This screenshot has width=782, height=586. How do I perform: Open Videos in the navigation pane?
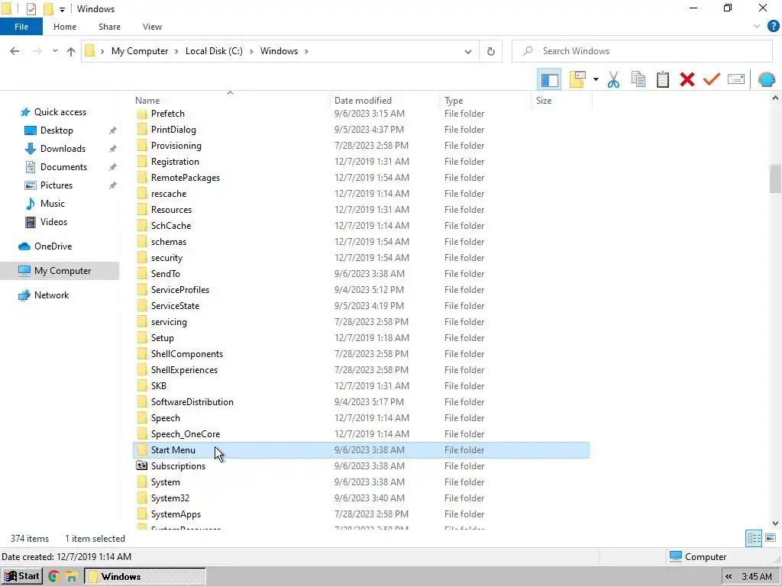53,222
